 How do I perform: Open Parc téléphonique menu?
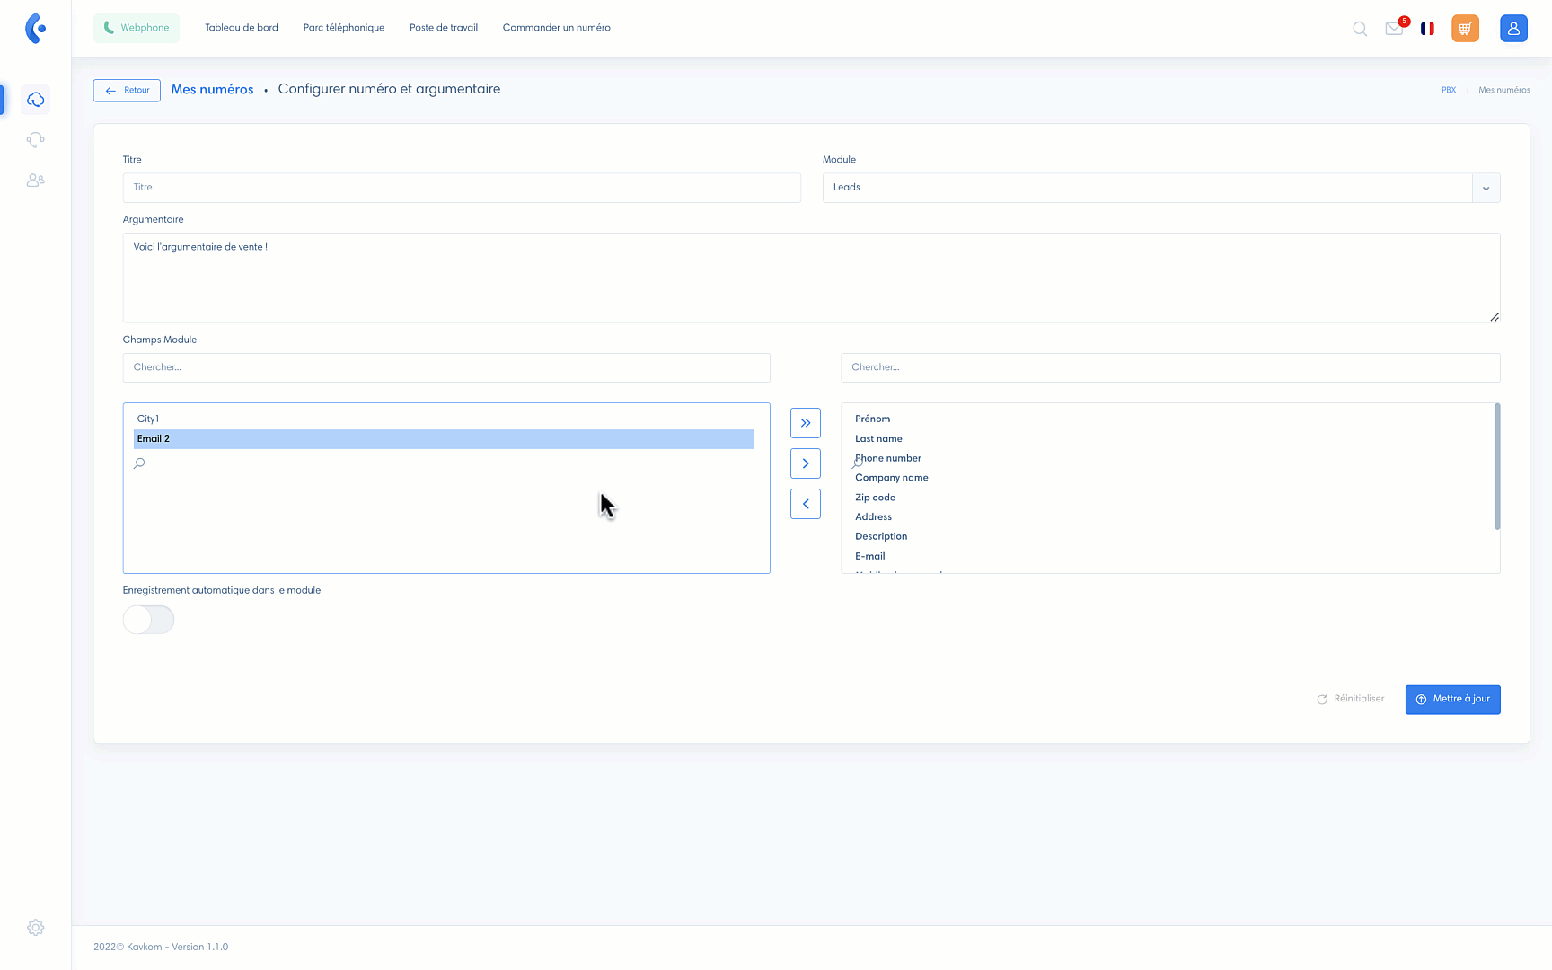pyautogui.click(x=344, y=28)
